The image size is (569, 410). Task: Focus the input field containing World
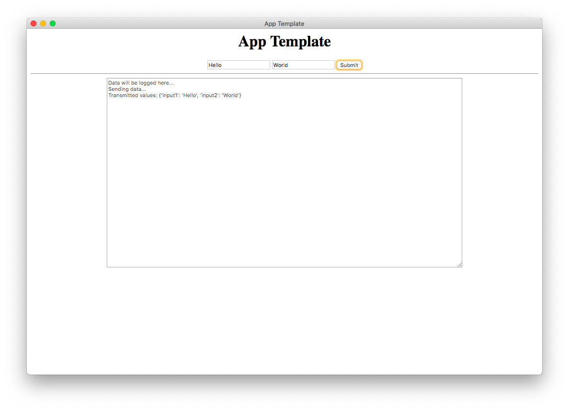303,65
